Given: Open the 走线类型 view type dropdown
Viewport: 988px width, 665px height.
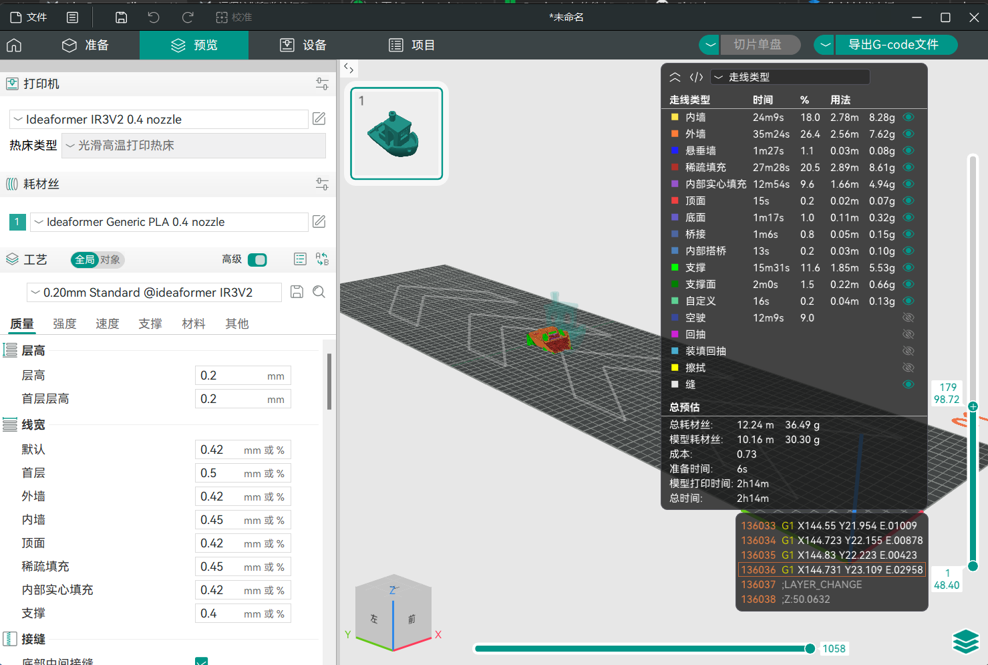Looking at the screenshot, I should 790,77.
